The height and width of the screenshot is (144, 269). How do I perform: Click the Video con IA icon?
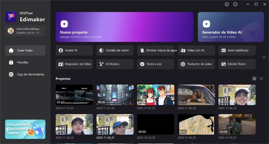(183, 50)
